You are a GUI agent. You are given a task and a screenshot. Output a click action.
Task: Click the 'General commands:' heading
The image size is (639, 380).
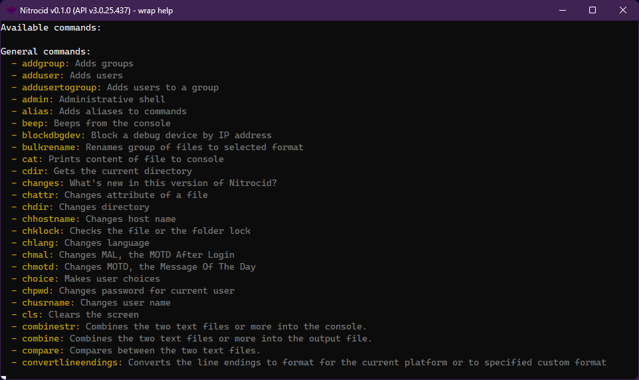46,52
